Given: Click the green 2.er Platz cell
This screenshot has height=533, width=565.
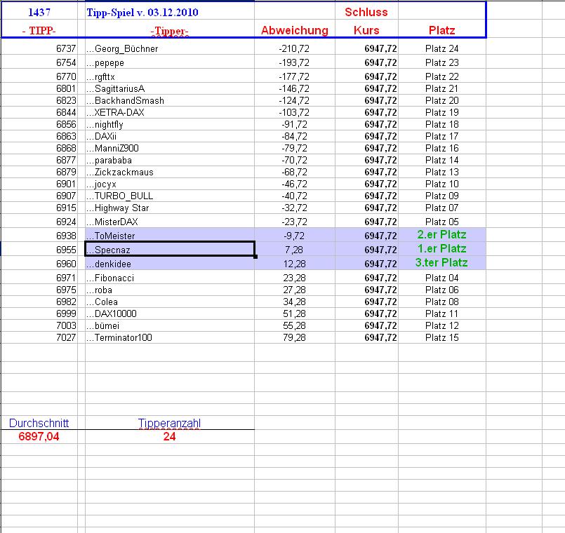Looking at the screenshot, I should (441, 235).
